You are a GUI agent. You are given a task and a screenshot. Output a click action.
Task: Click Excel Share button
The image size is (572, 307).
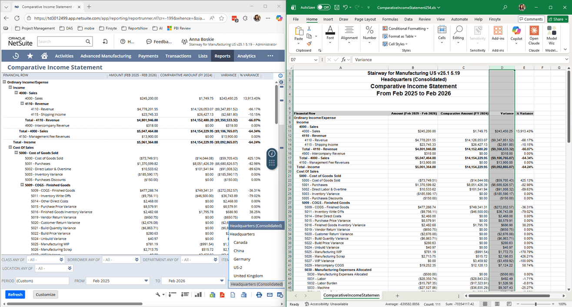[x=558, y=19]
